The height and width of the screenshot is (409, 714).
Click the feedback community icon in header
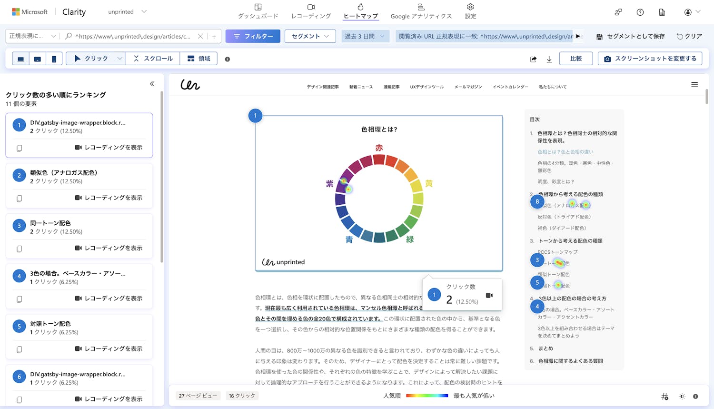click(618, 12)
